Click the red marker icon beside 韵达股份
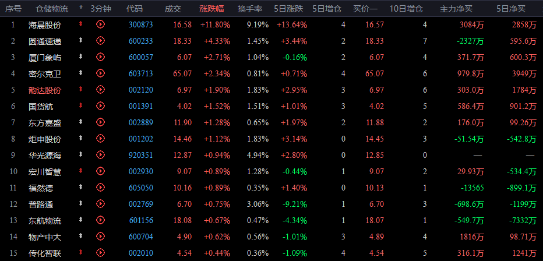 tap(80, 89)
